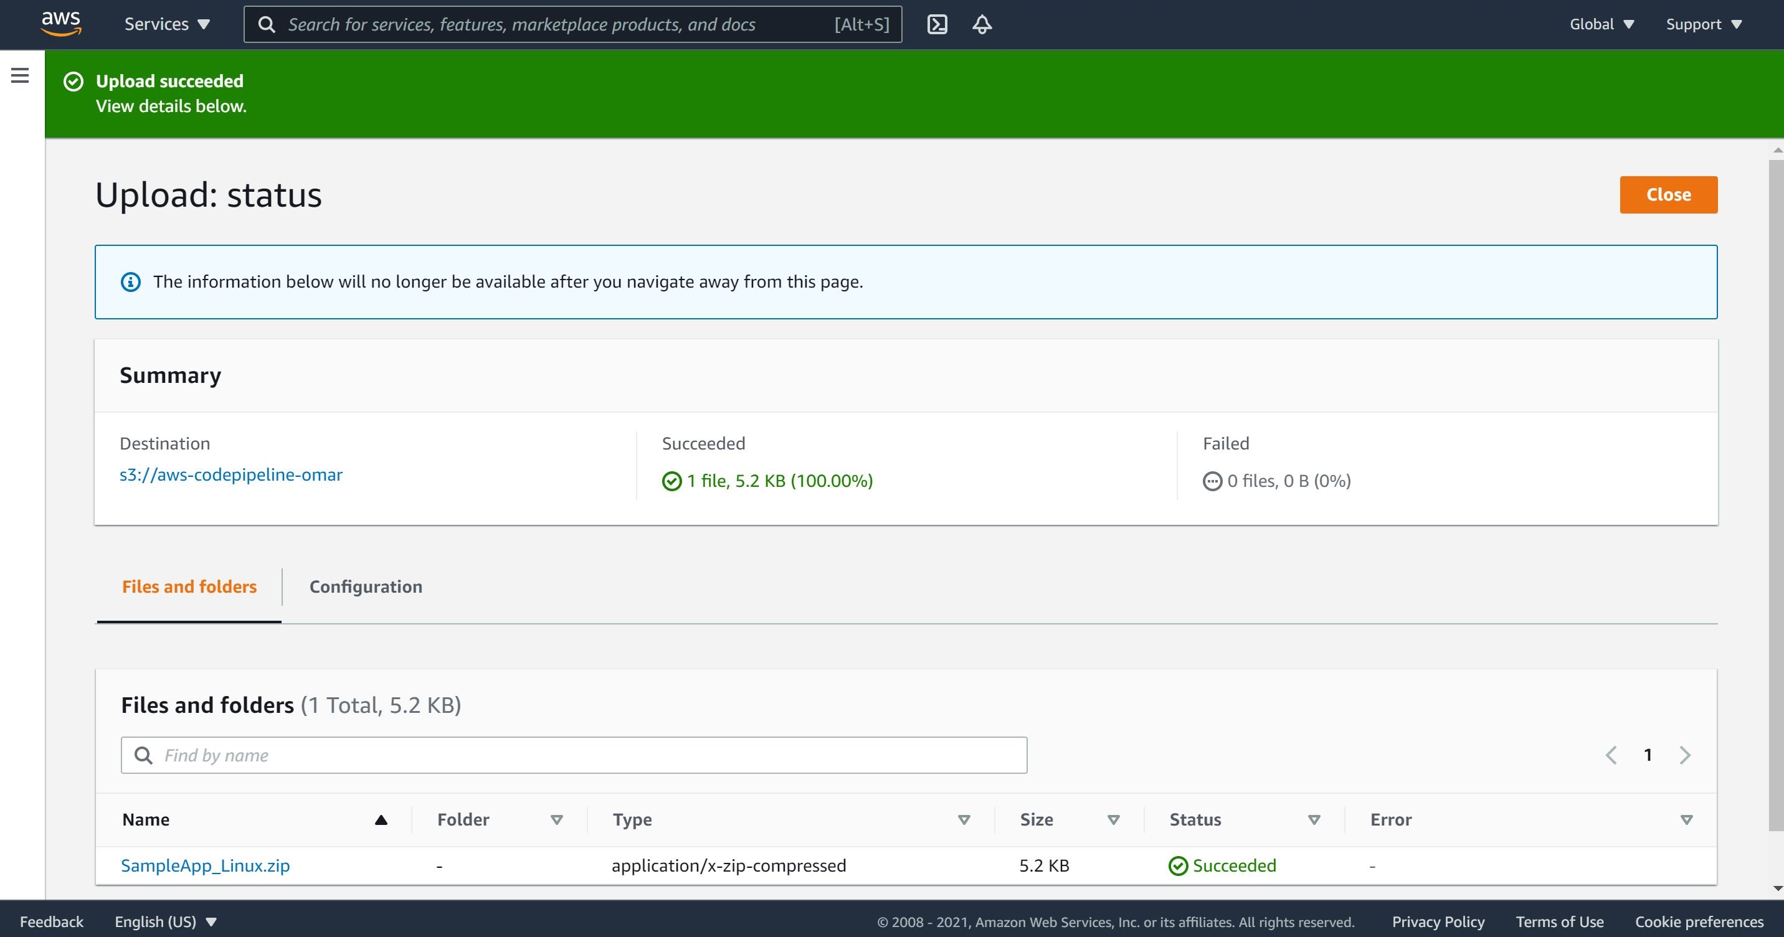Image resolution: width=1784 pixels, height=937 pixels.
Task: Click the failed status circle icon in summary
Action: point(1212,479)
